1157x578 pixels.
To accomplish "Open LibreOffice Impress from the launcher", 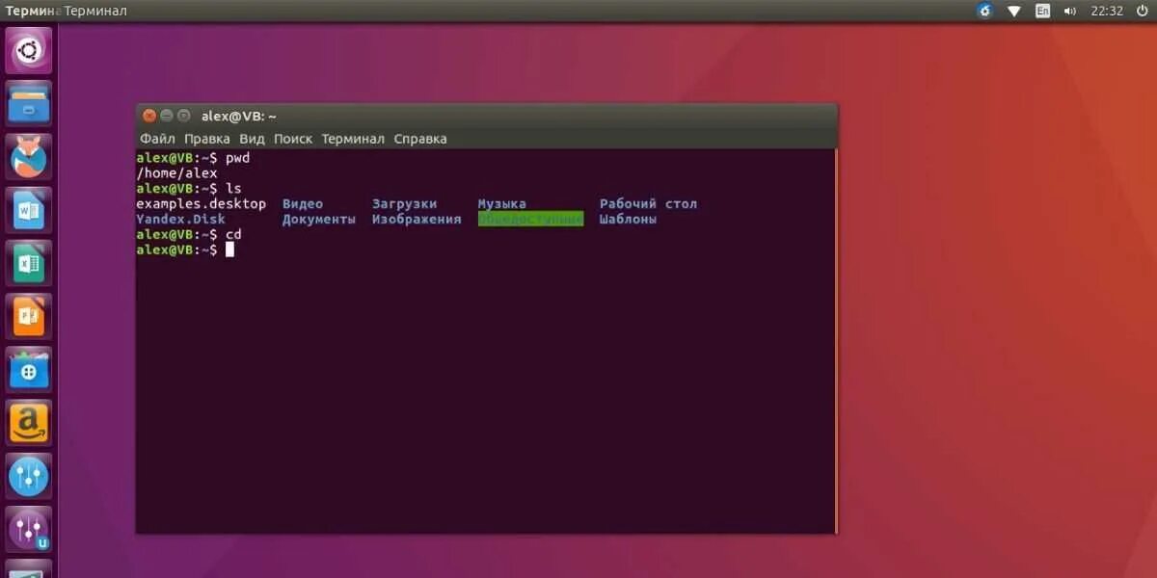I will coord(29,316).
